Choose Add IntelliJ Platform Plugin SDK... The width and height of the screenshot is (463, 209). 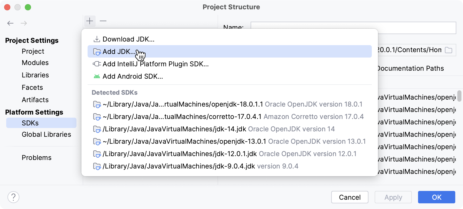pyautogui.click(x=229, y=64)
